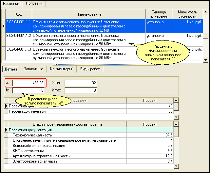The width and height of the screenshot is (210, 173).
Task: Select the Зависимые tab
Action: click(32, 69)
